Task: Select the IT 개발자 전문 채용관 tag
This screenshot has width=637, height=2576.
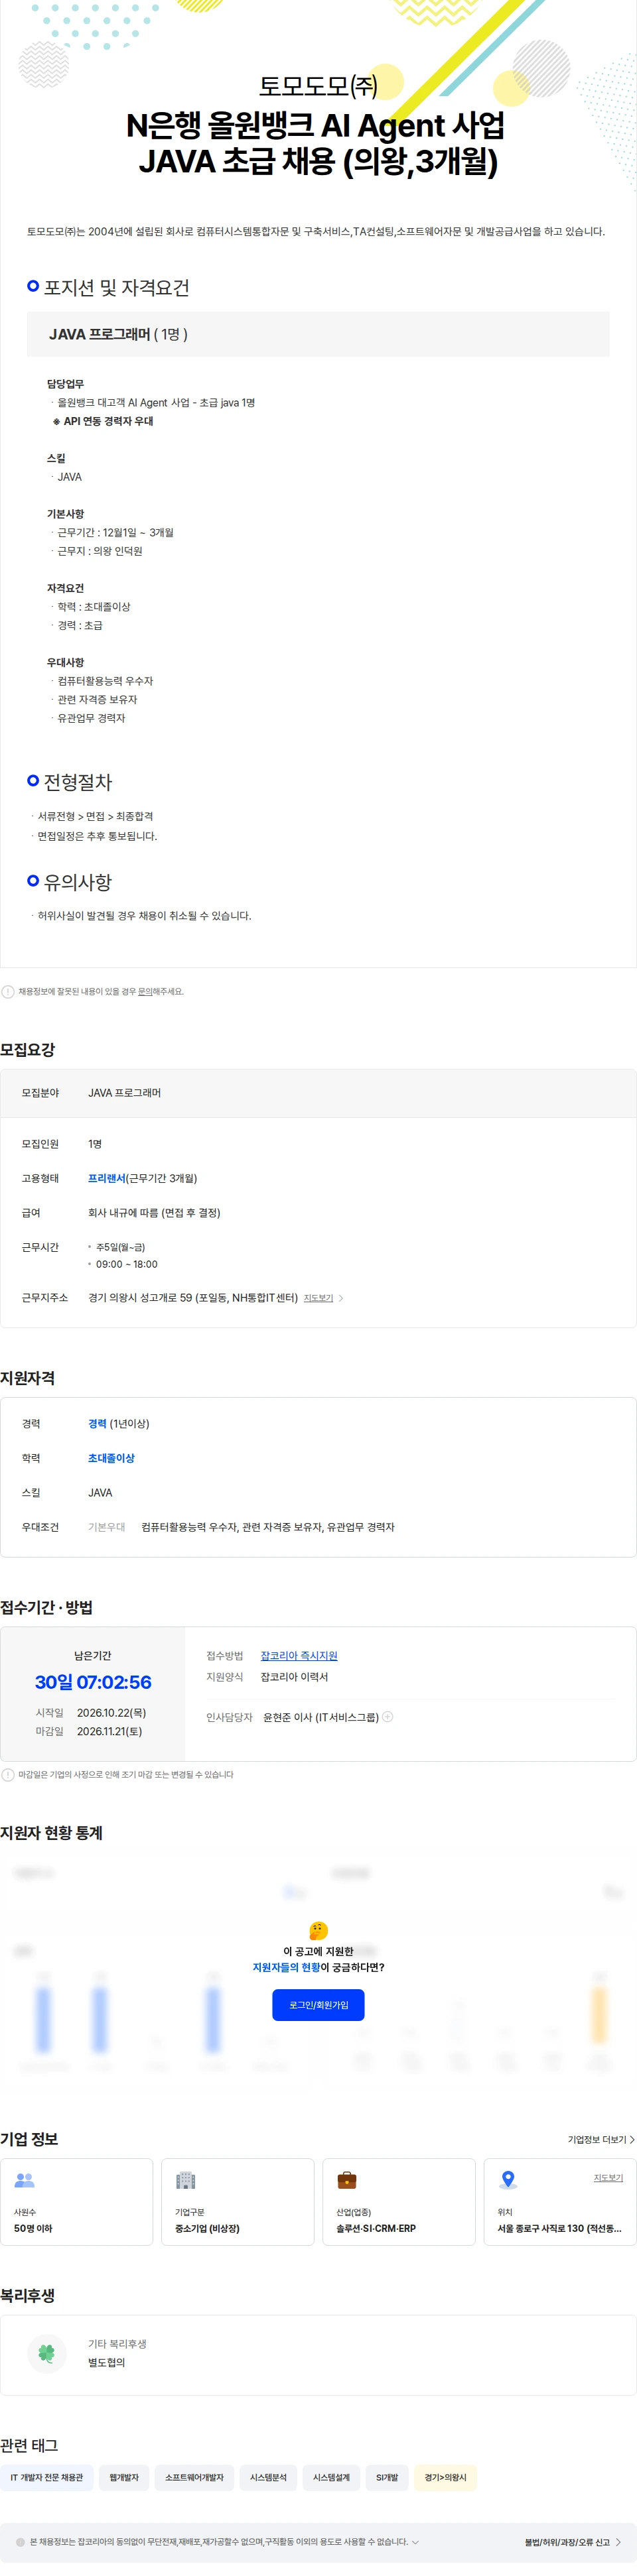Action: (x=47, y=2478)
